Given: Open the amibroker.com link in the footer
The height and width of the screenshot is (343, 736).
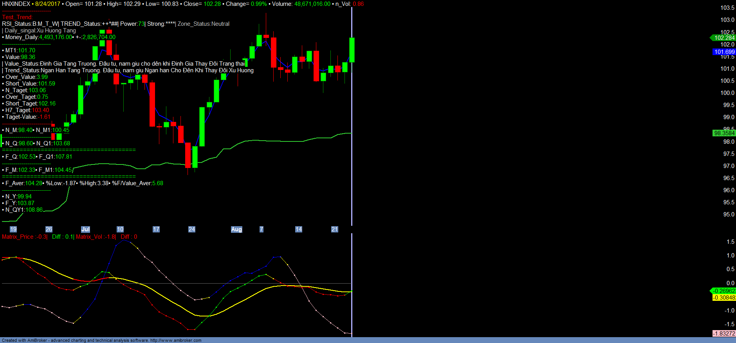Looking at the screenshot, I should tap(176, 340).
